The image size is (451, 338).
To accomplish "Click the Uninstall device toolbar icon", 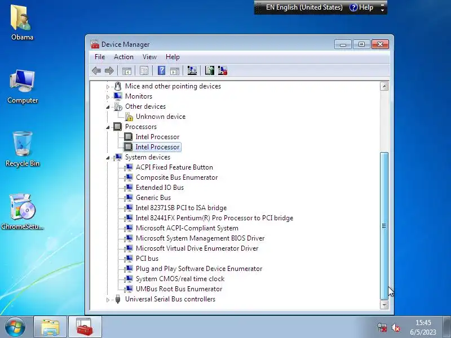I will (223, 71).
